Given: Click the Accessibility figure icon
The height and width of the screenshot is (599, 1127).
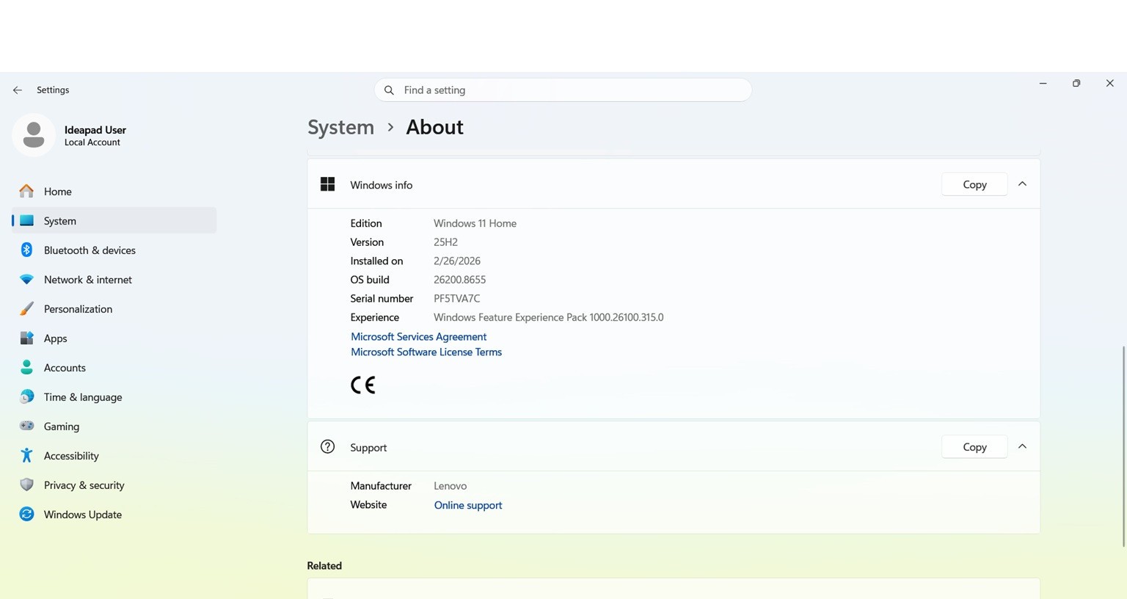Looking at the screenshot, I should [26, 455].
